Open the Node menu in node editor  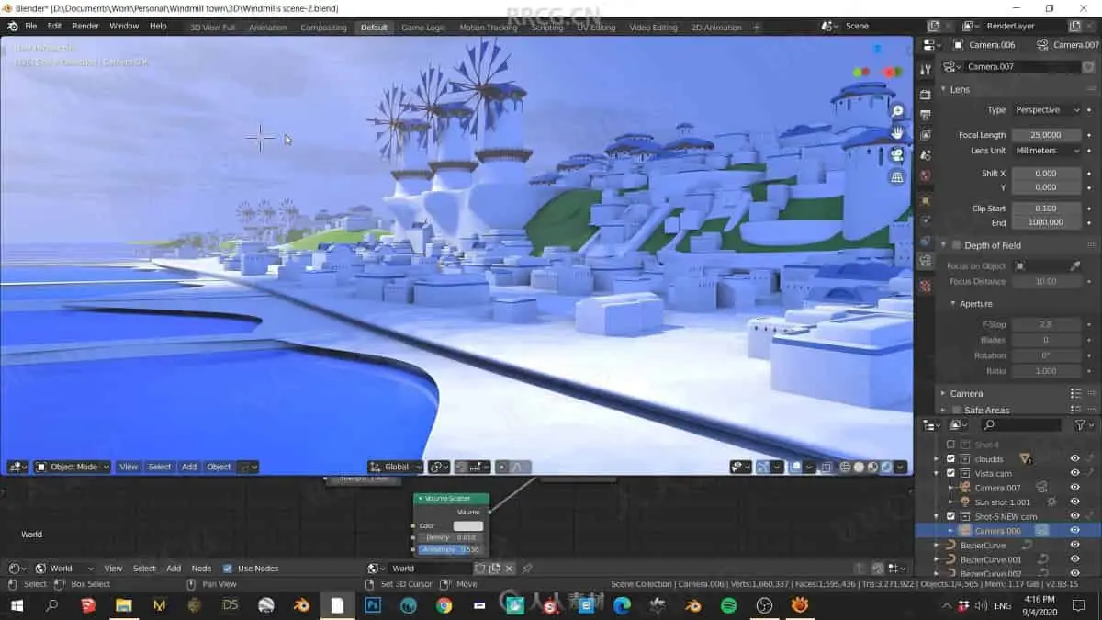point(201,569)
